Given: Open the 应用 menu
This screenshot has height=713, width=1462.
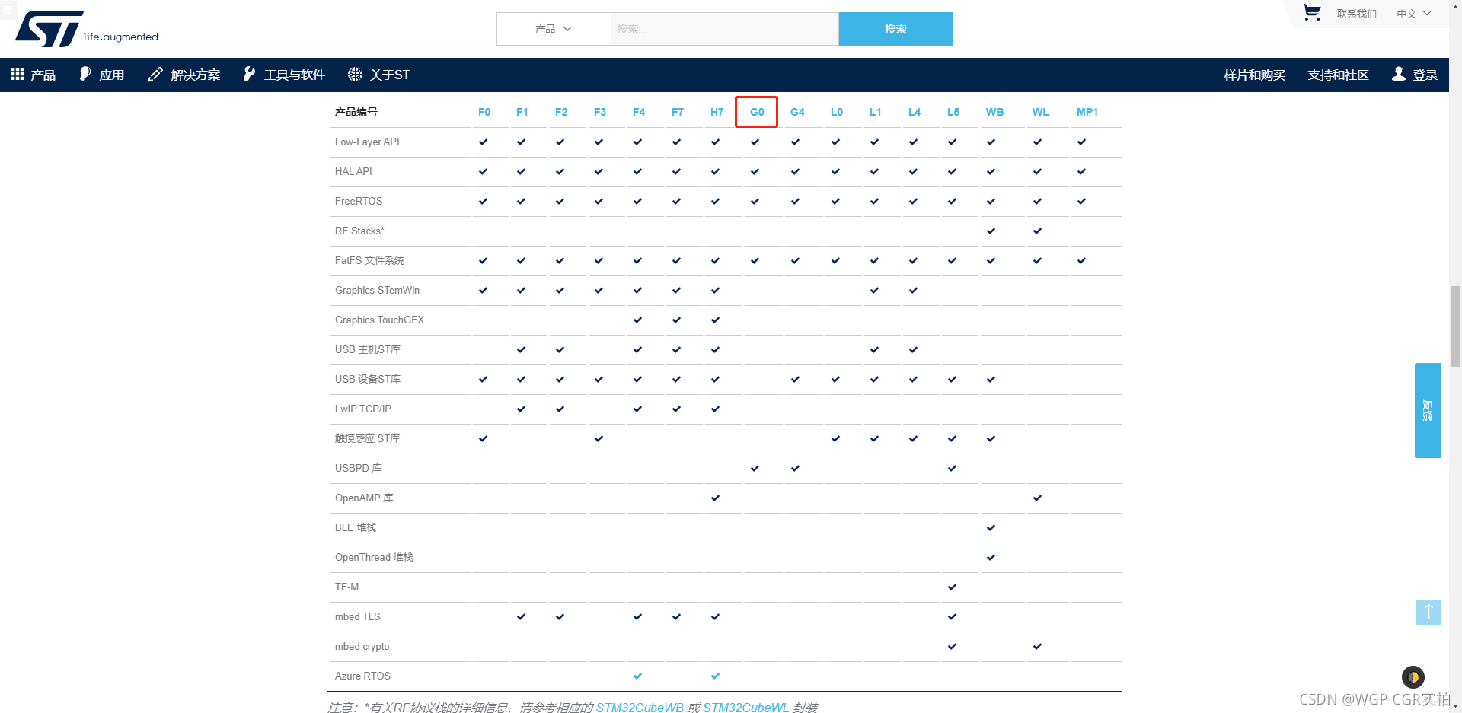Looking at the screenshot, I should (x=102, y=75).
